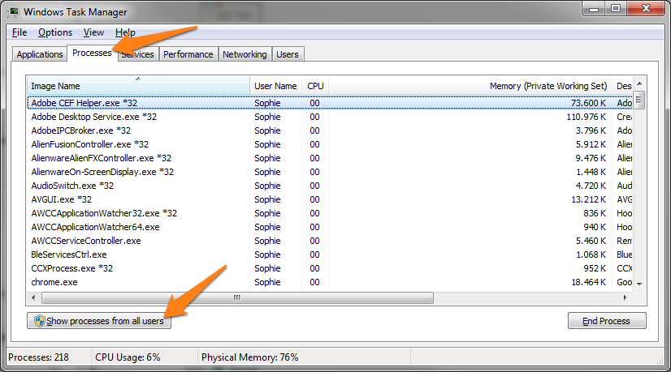This screenshot has height=372, width=671.
Task: Click the horizontal scrollbar left arrow
Action: (x=33, y=297)
